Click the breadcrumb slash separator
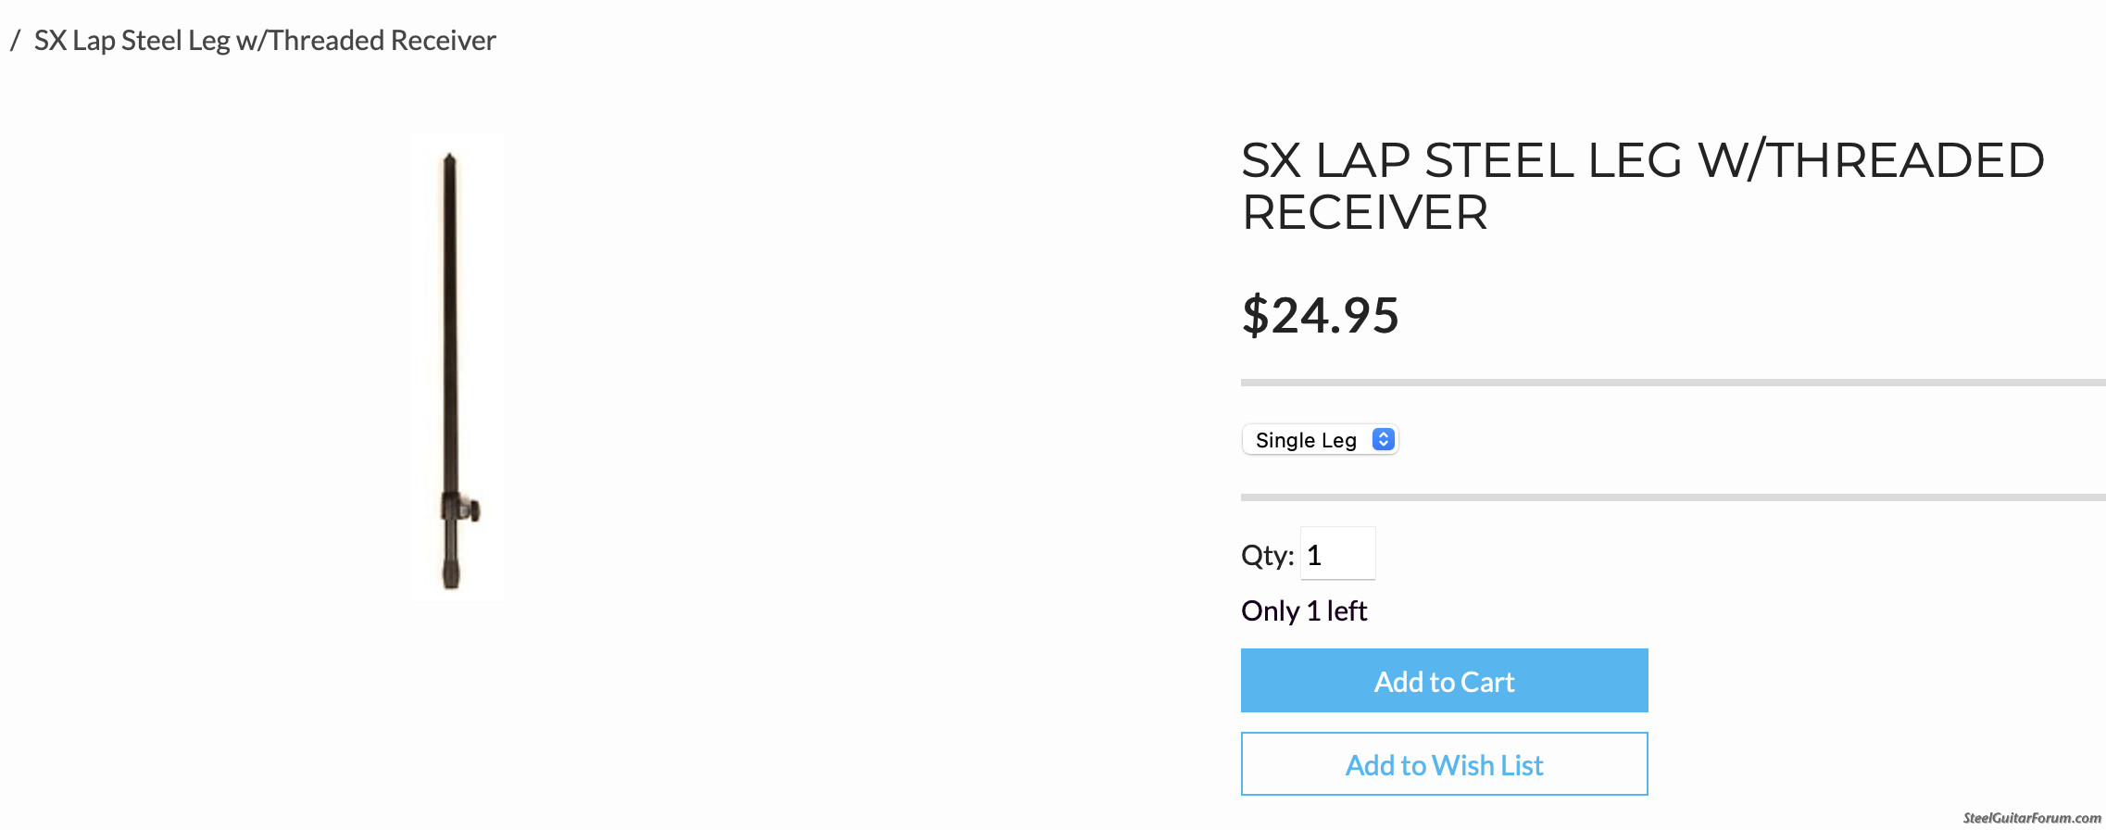The height and width of the screenshot is (830, 2106). pos(15,41)
